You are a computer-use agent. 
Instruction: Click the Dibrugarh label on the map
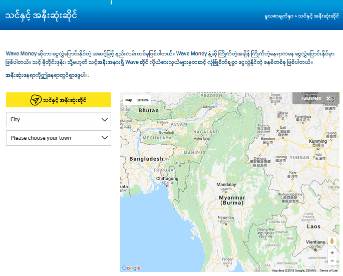(210, 107)
